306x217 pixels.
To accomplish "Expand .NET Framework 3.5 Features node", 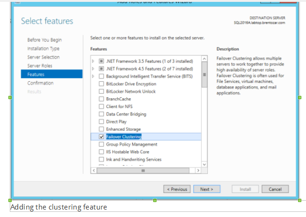I will pyautogui.click(x=93, y=61).
